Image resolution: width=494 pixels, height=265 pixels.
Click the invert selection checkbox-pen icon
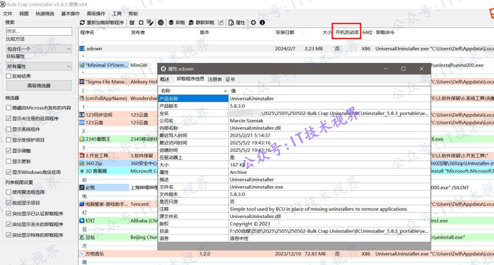[150, 23]
